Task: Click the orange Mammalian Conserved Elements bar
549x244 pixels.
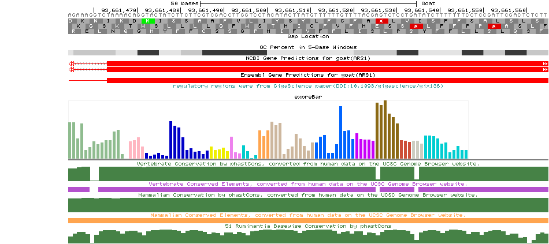Action: pos(308,220)
